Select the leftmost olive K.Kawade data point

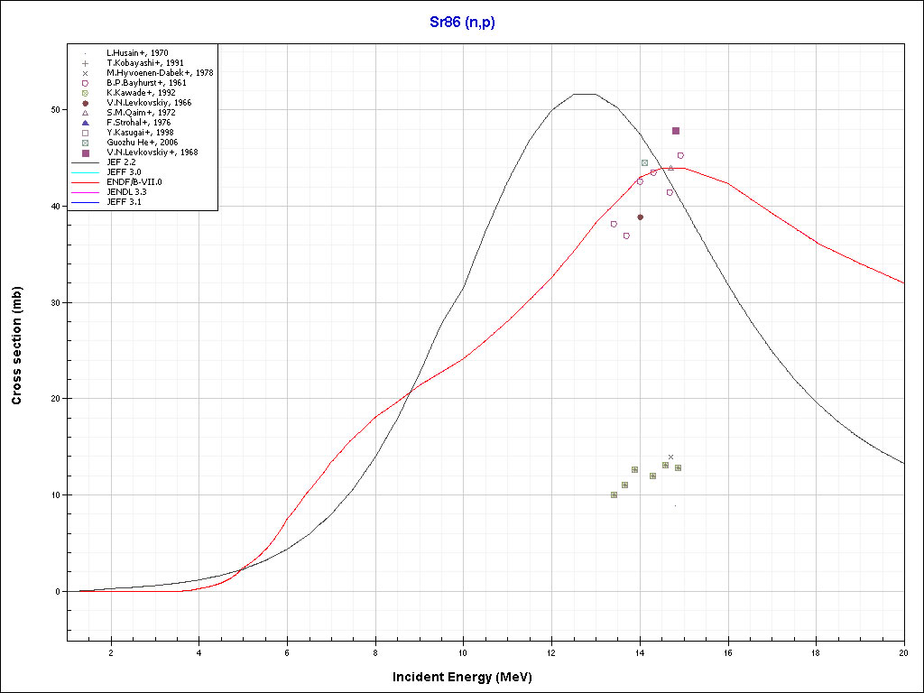[614, 494]
